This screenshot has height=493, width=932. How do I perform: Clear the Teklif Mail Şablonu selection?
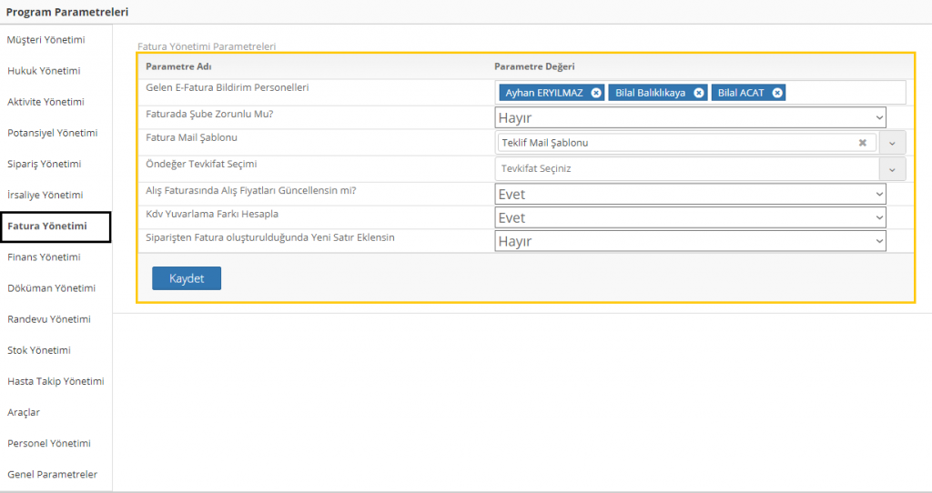(x=862, y=143)
